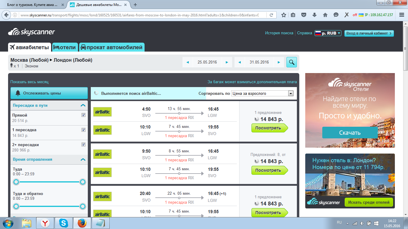
Task: Open the Windows Start menu
Action: click(8, 223)
